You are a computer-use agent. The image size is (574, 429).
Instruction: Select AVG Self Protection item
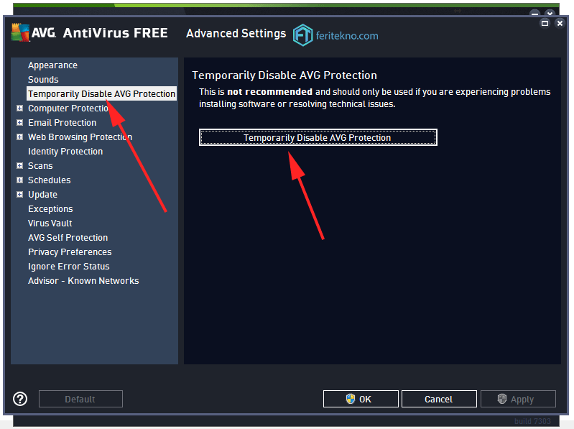coord(68,238)
